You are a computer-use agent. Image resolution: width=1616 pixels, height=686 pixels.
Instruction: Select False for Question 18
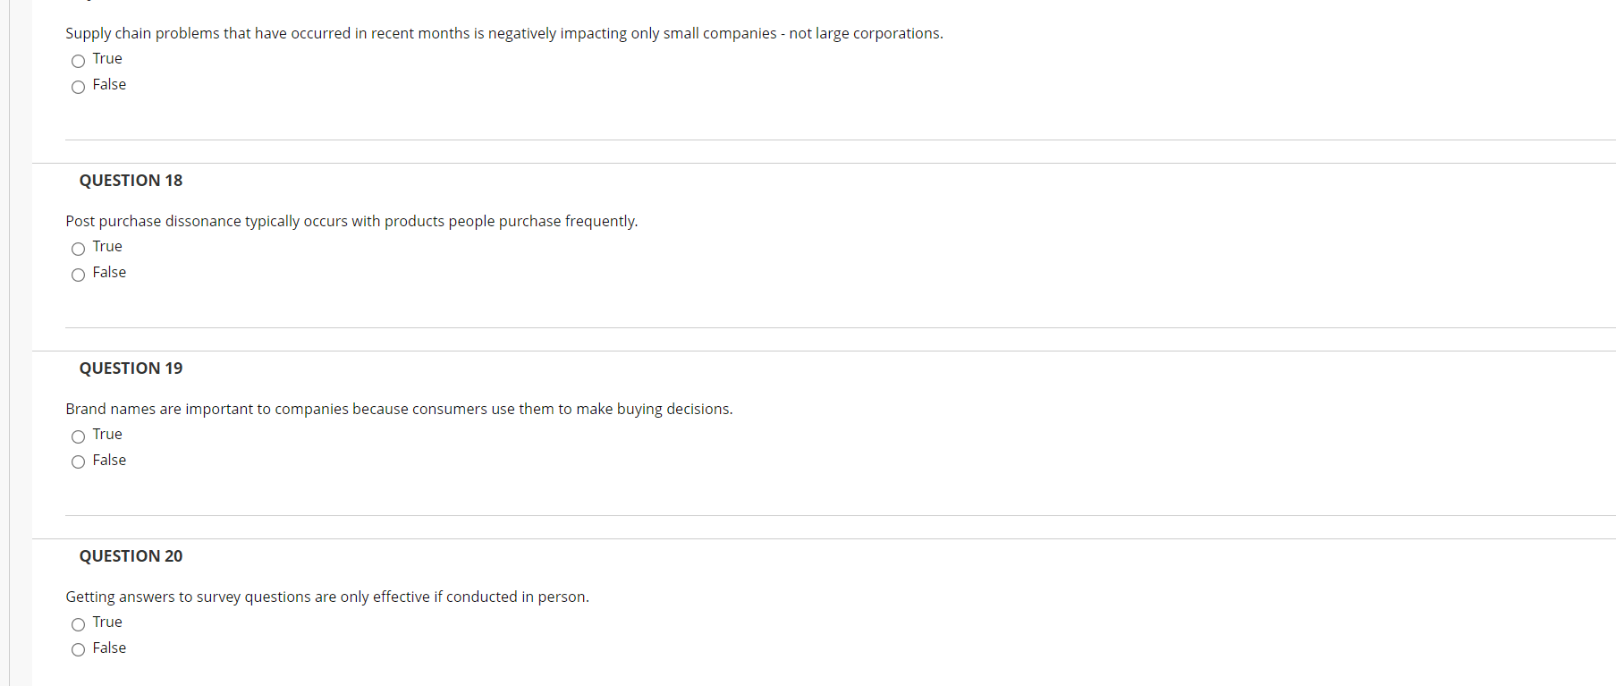[78, 275]
